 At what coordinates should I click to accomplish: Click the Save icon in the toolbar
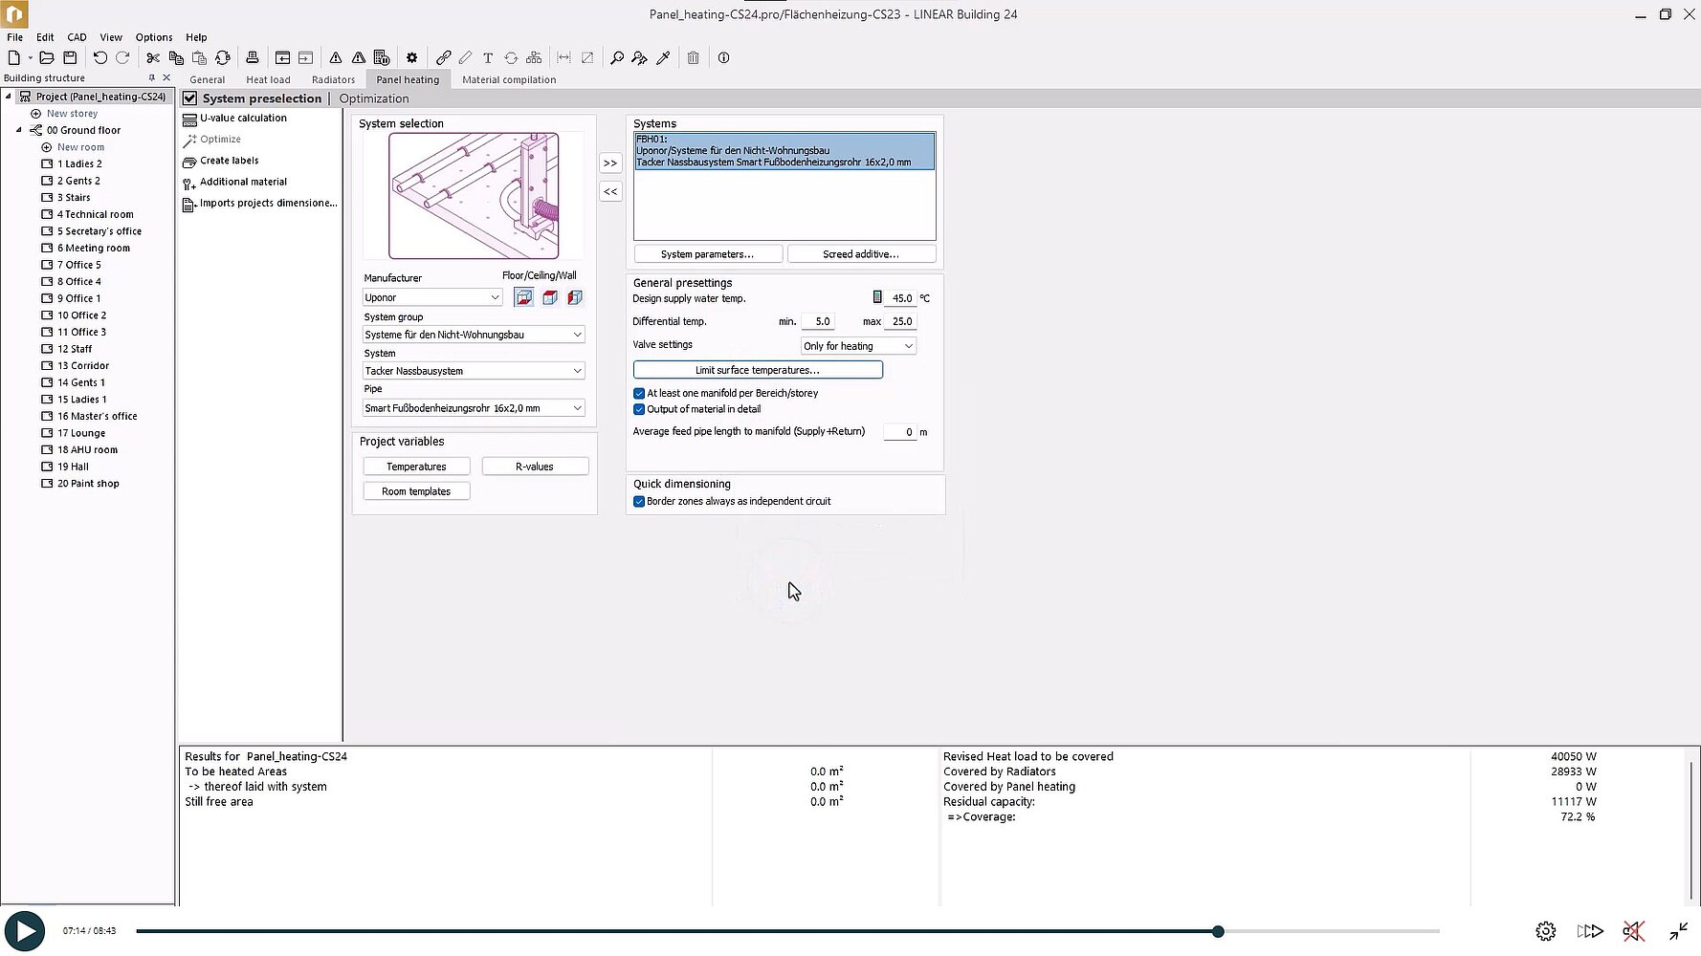(70, 58)
